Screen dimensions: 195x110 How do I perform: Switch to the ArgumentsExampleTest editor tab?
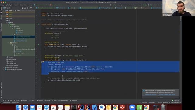pyautogui.click(x=89, y=8)
